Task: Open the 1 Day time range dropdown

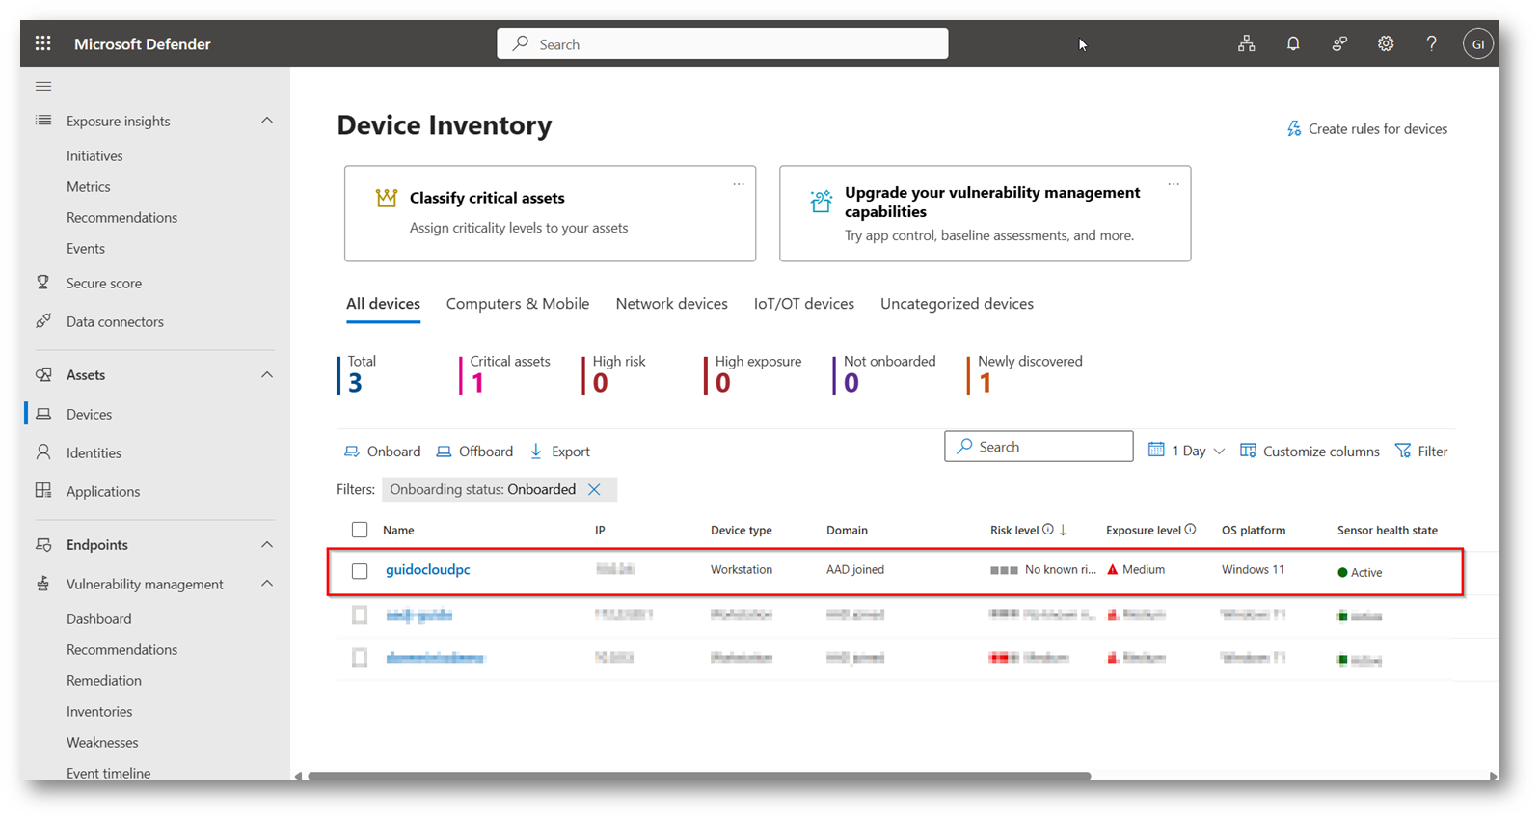Action: (1186, 451)
